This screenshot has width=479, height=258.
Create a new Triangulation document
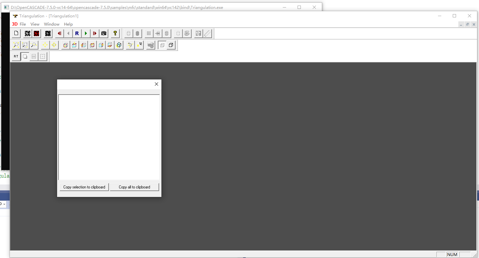pos(16,33)
